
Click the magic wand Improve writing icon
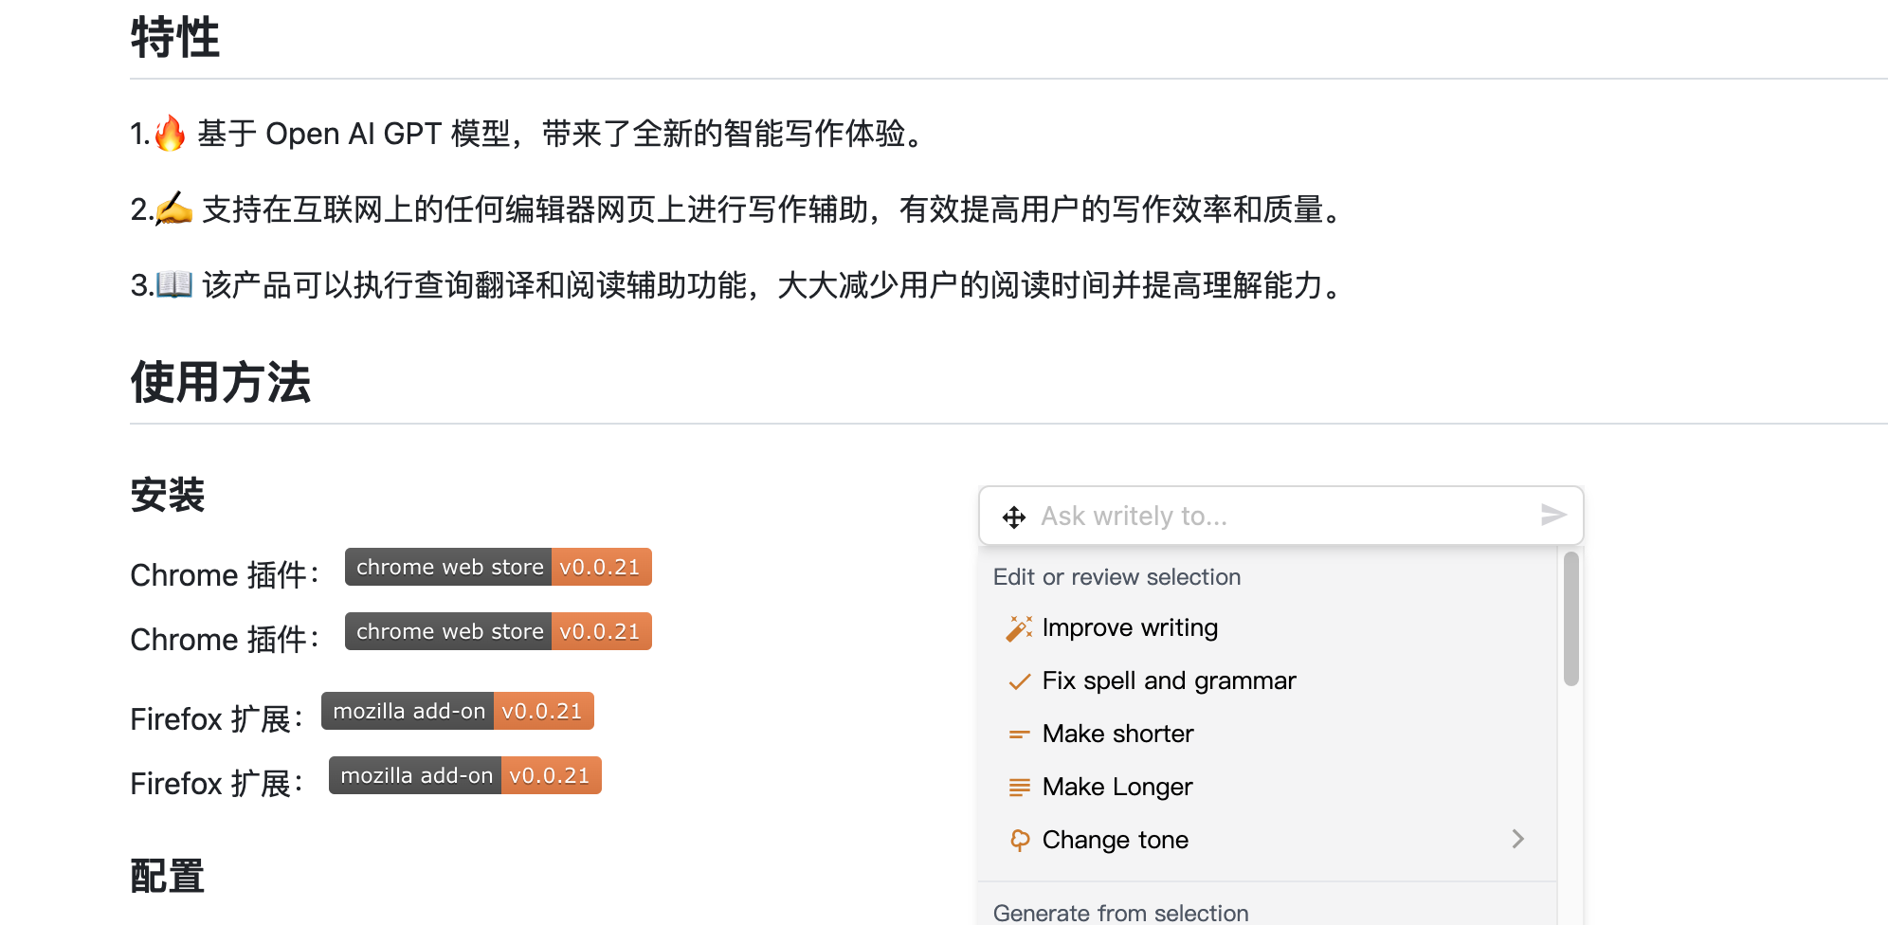coord(1019,628)
